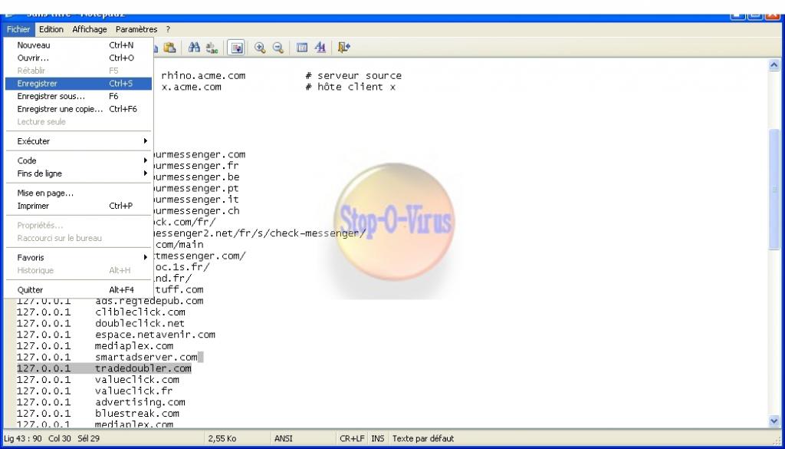Viewport: 785px width, 449px height.
Task: Click the Zoom out magnifier icon
Action: pyautogui.click(x=278, y=48)
